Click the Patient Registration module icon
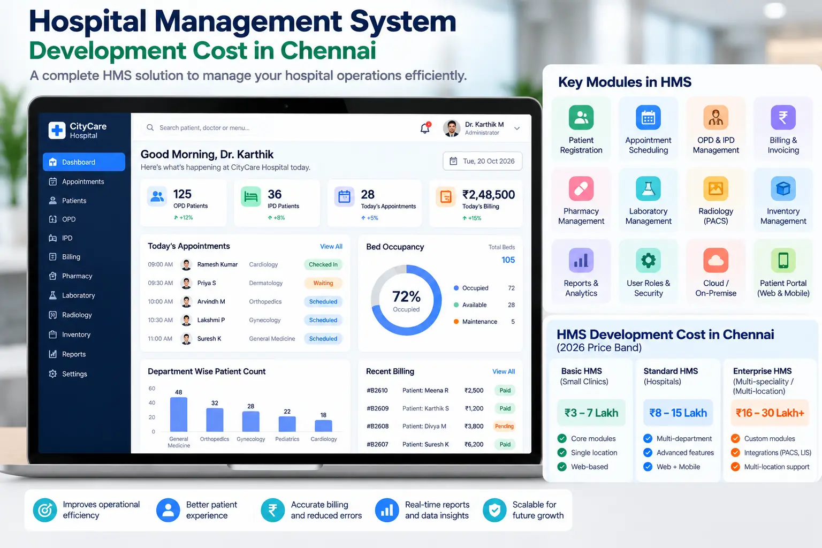Viewport: 822px width, 548px height. click(581, 117)
